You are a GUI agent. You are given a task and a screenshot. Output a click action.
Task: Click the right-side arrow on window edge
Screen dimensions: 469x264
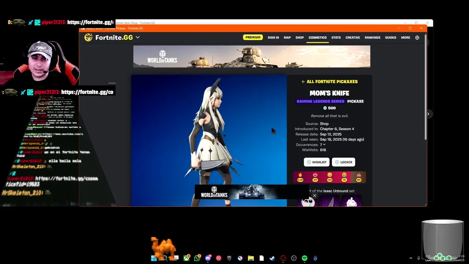point(428,114)
